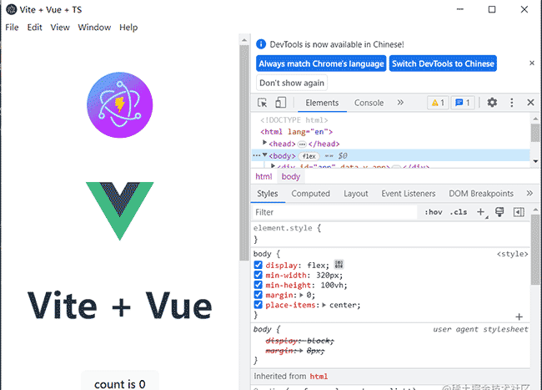Select the html lang="en" node
542x390 pixels.
296,132
